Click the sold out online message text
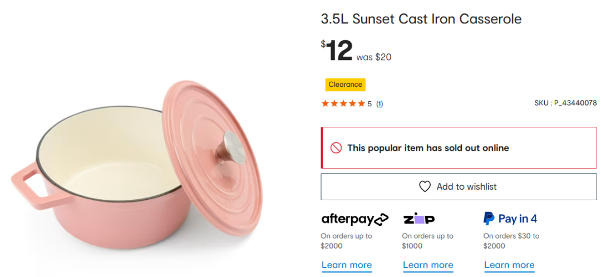The width and height of the screenshot is (601, 277). (x=428, y=148)
